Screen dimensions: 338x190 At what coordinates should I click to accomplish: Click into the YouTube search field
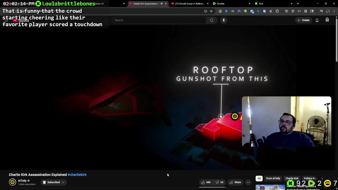click(159, 20)
